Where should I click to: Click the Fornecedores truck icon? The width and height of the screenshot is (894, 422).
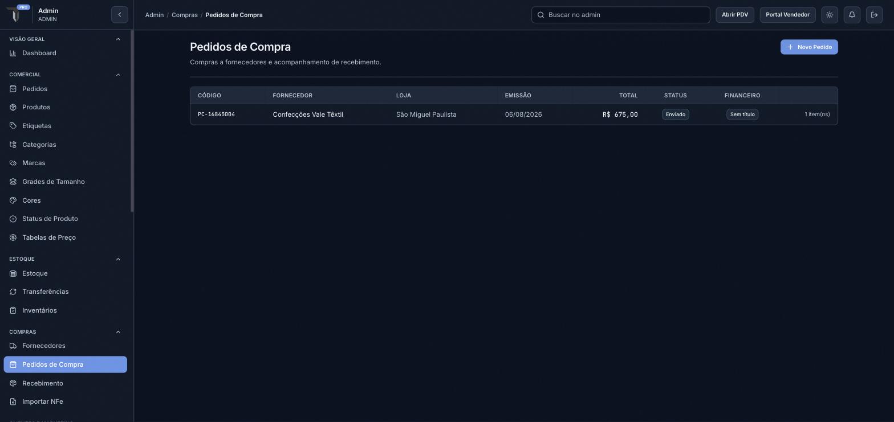[13, 346]
